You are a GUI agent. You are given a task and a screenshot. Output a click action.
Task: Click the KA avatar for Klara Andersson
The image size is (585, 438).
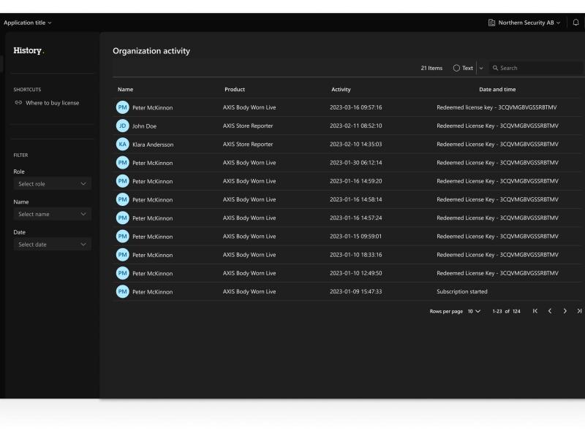pyautogui.click(x=122, y=144)
